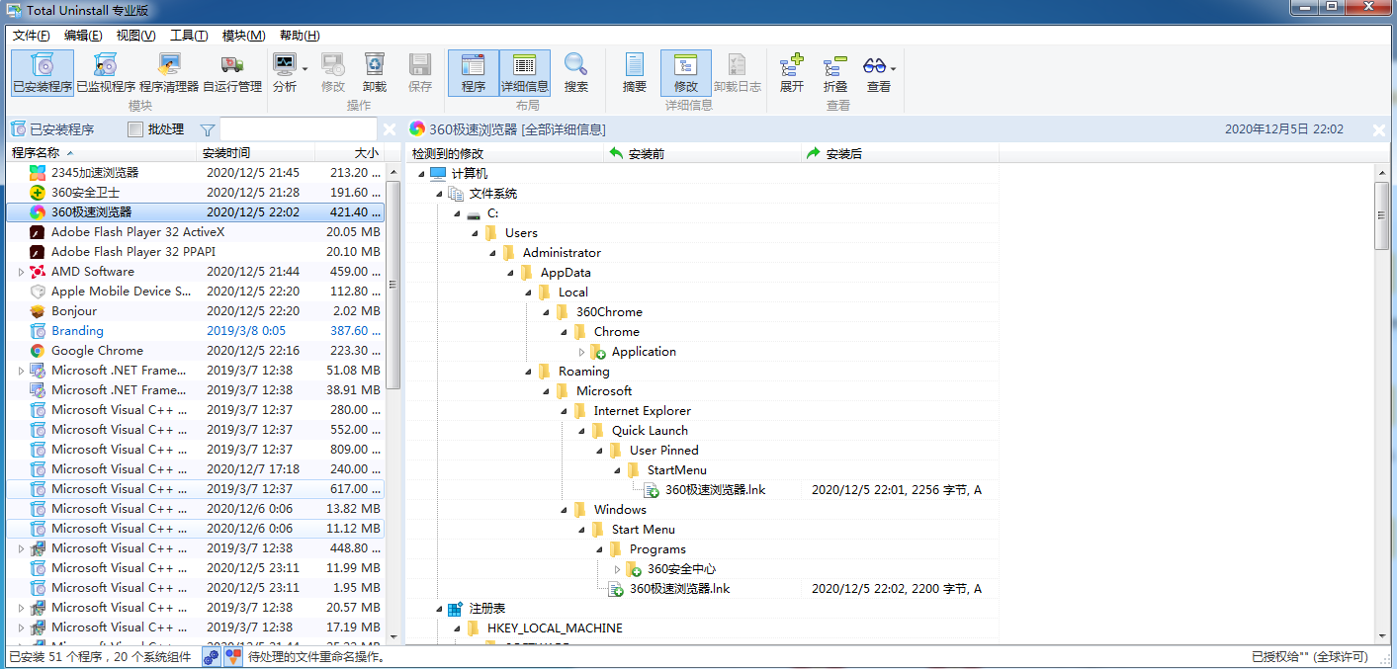Open the 模块(M) menu

pos(243,36)
